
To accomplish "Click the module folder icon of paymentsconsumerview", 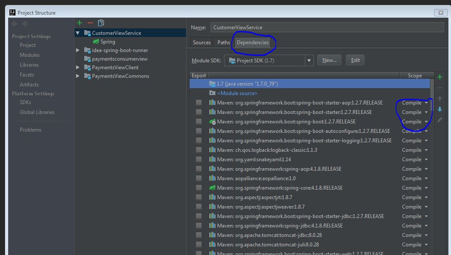I will tap(87, 59).
